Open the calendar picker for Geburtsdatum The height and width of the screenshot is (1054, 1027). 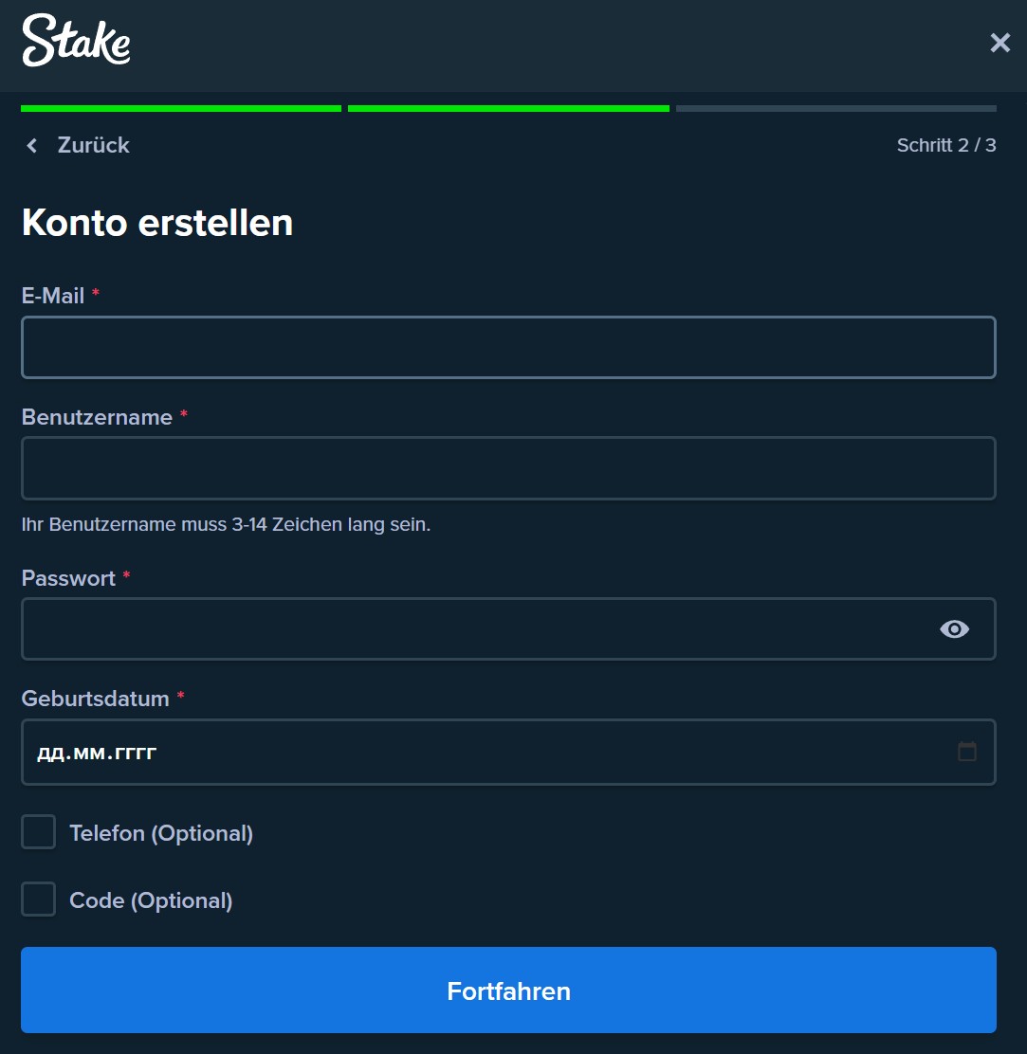click(x=967, y=751)
